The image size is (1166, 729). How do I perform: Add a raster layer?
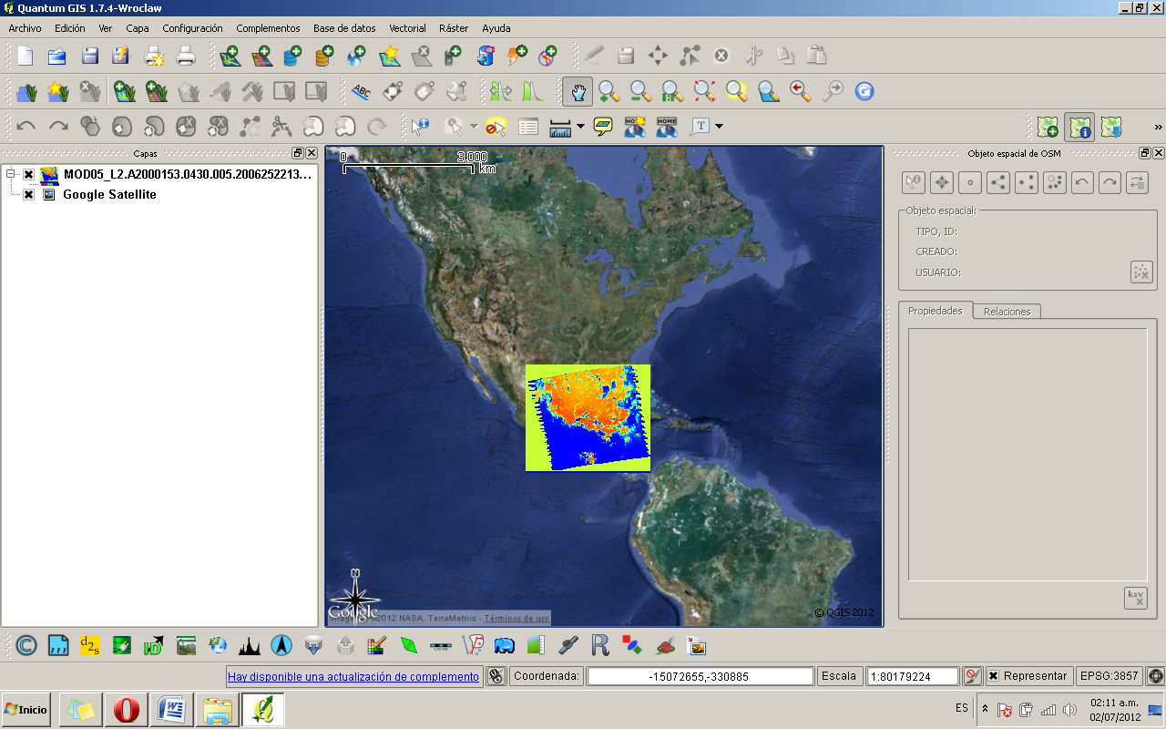coord(261,56)
